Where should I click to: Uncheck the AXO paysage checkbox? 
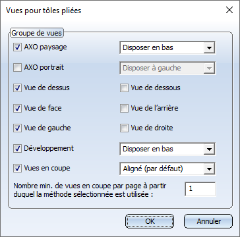pyautogui.click(x=17, y=47)
